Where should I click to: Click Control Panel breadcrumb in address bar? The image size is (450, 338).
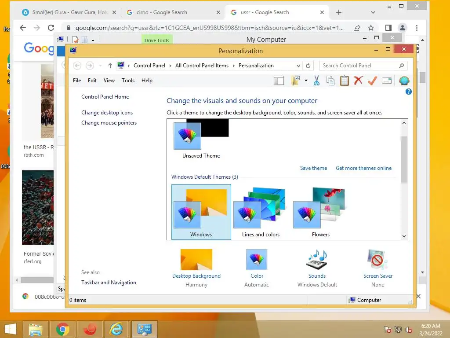tap(149, 66)
